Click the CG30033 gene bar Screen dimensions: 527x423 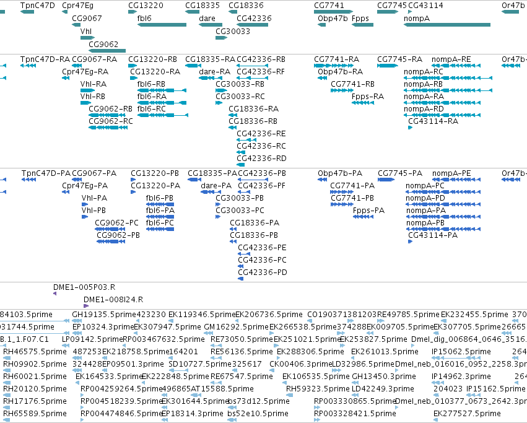[222, 38]
